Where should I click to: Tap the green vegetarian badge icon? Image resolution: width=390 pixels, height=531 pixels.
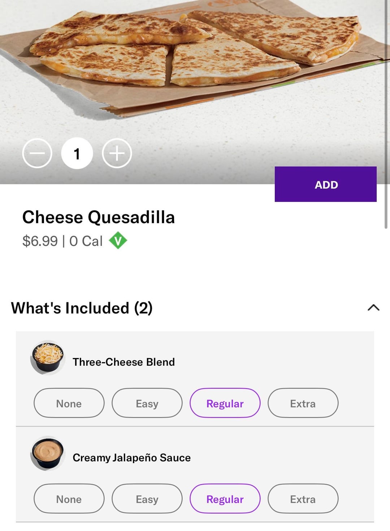tap(118, 240)
